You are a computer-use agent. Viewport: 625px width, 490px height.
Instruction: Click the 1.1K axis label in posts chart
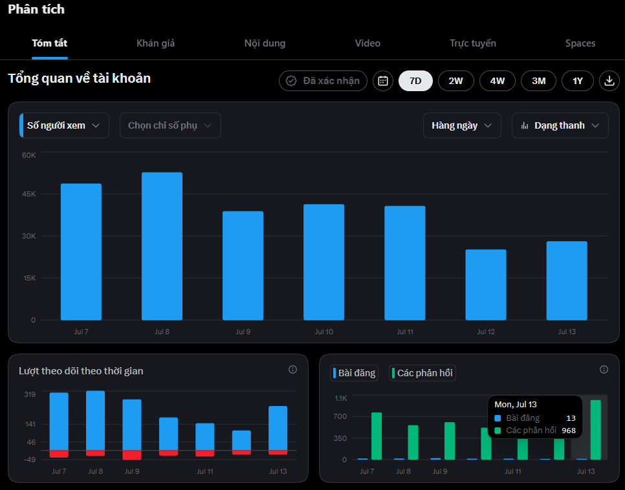click(x=341, y=398)
